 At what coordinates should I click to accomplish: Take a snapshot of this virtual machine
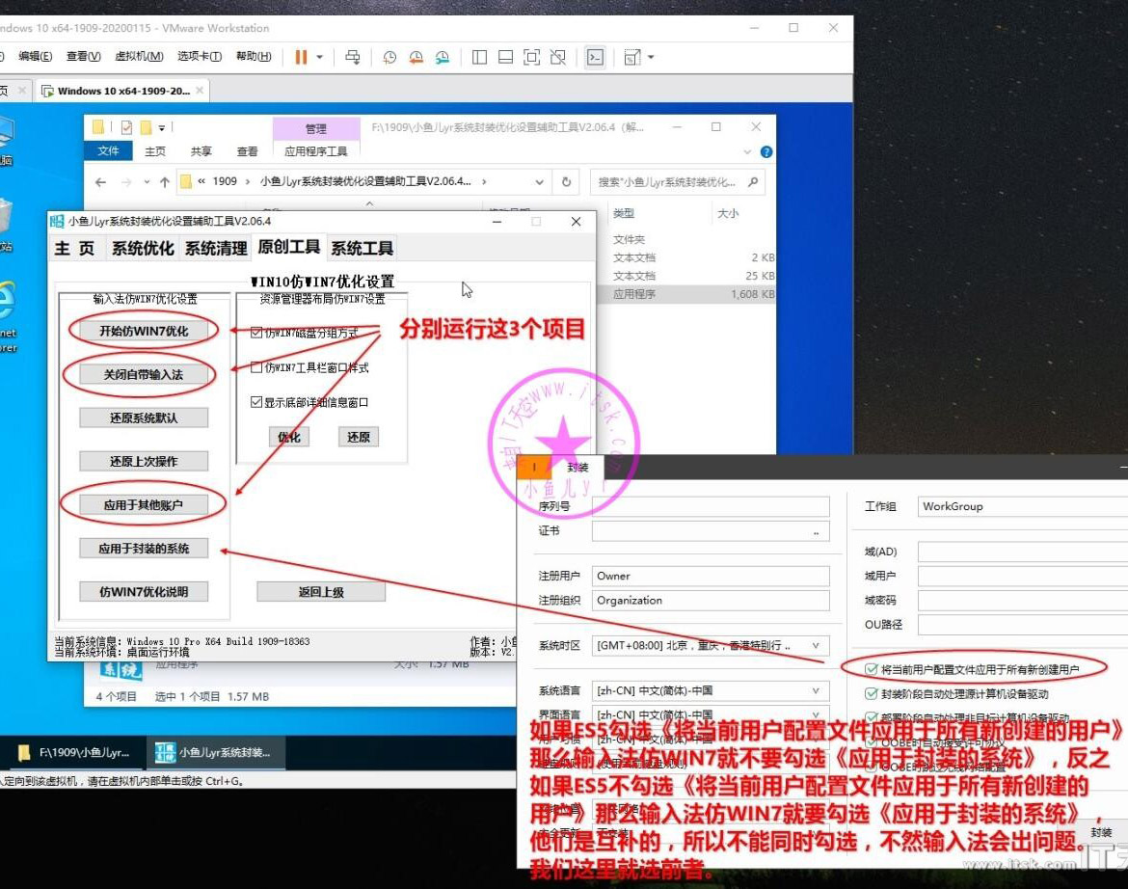389,57
